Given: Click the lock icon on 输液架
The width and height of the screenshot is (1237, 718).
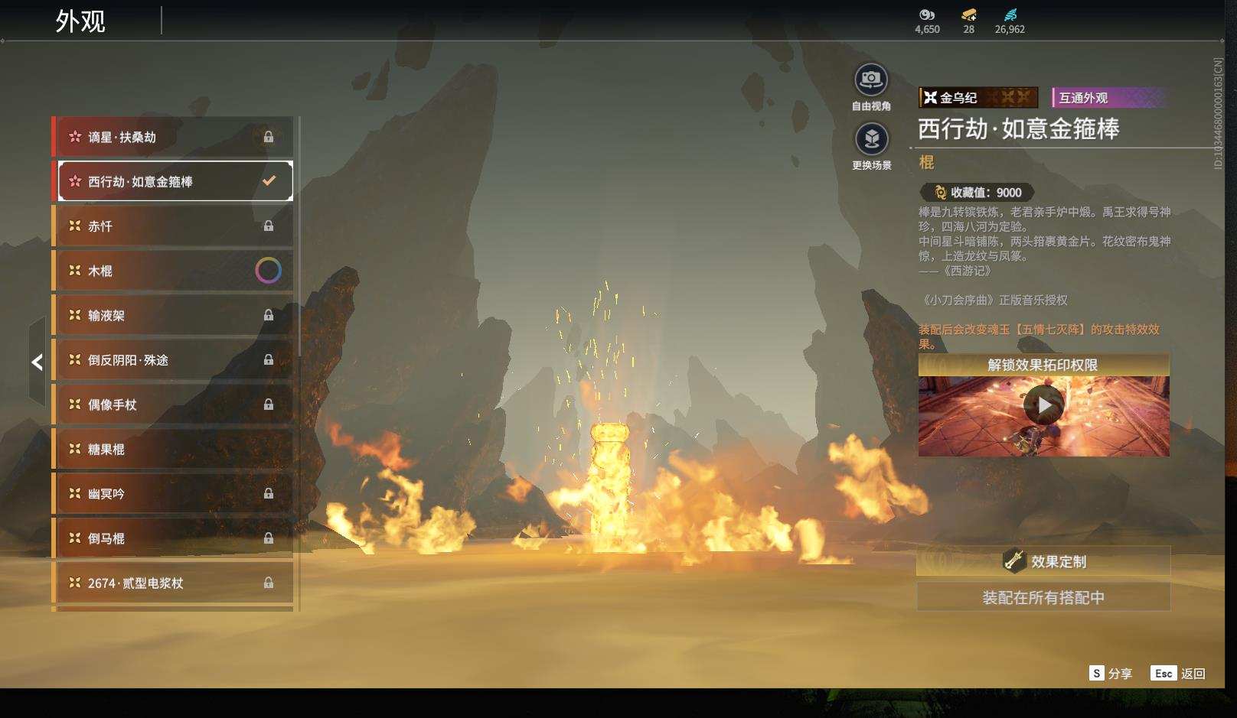Looking at the screenshot, I should coord(269,315).
